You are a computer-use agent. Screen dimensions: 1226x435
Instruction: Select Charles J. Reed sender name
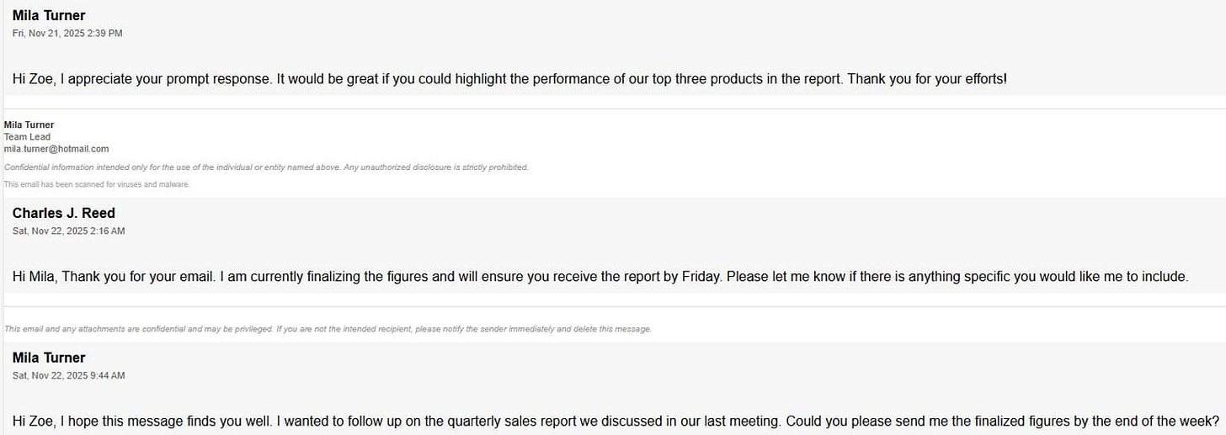pyautogui.click(x=63, y=213)
